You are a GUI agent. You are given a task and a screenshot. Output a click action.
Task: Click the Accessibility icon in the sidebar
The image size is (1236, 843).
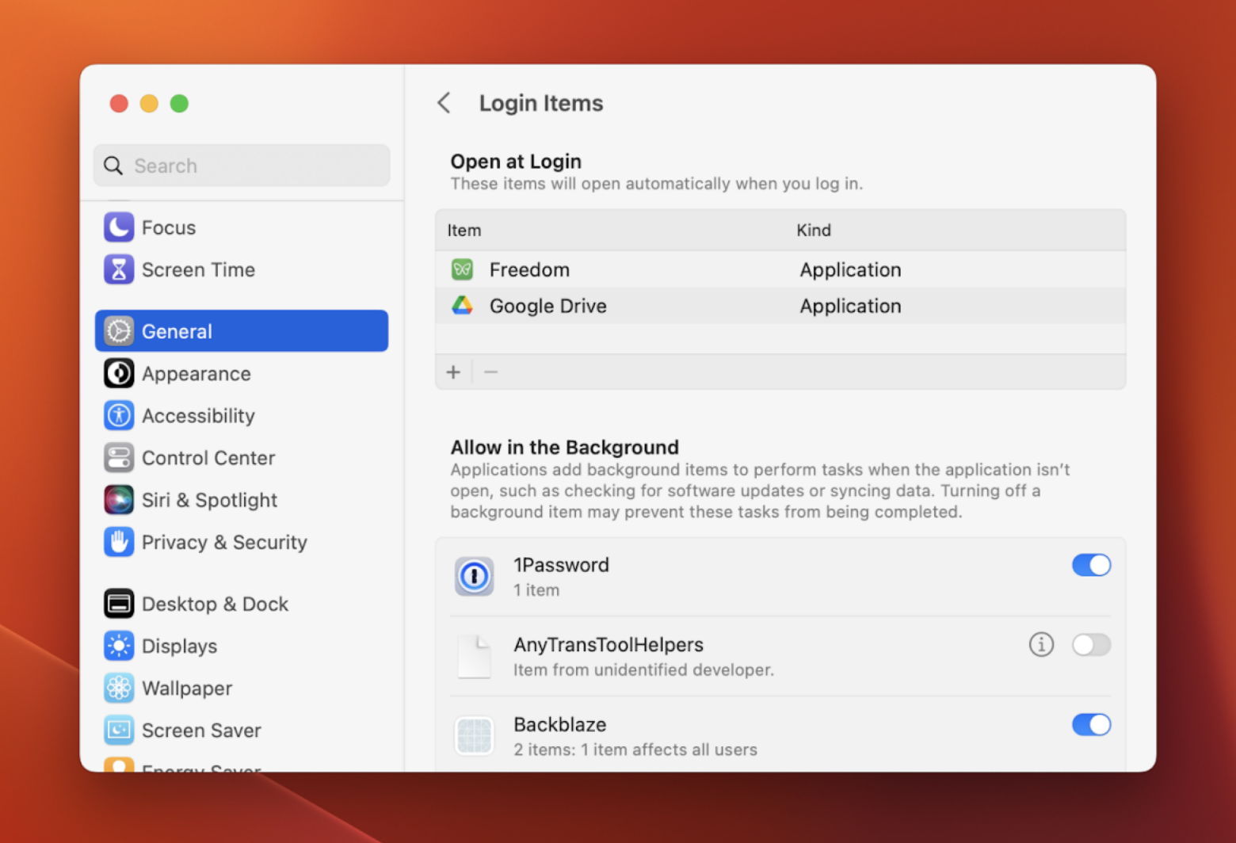pos(118,415)
